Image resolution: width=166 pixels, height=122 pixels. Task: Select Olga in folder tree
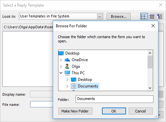pyautogui.click(x=76, y=66)
